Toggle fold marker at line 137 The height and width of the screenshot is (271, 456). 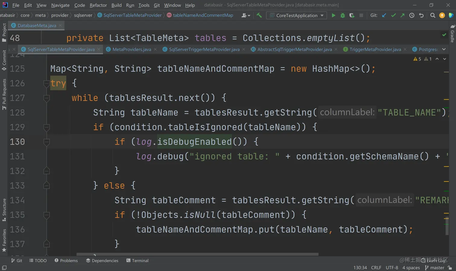click(x=46, y=244)
